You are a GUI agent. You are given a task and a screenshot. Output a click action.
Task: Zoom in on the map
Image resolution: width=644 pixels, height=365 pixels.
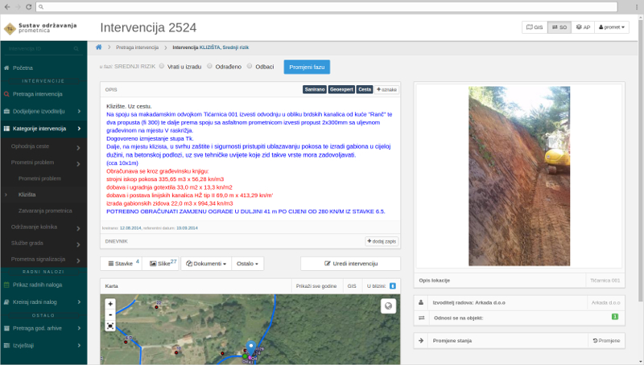(110, 304)
